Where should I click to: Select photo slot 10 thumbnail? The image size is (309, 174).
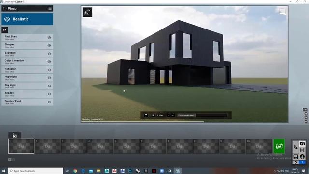259,146
